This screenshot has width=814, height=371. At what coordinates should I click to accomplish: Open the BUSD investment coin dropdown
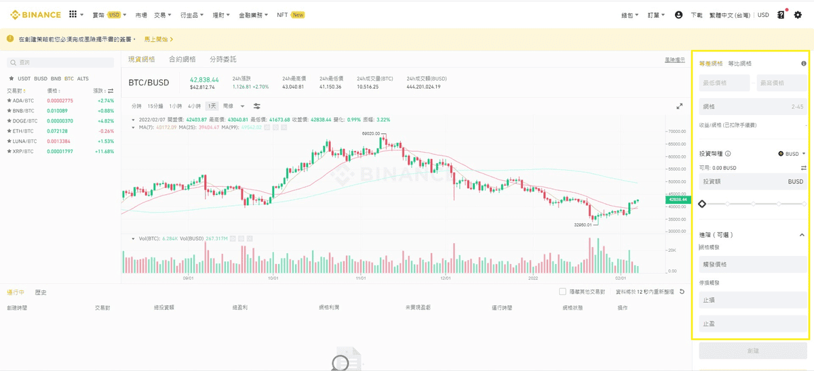pos(792,154)
